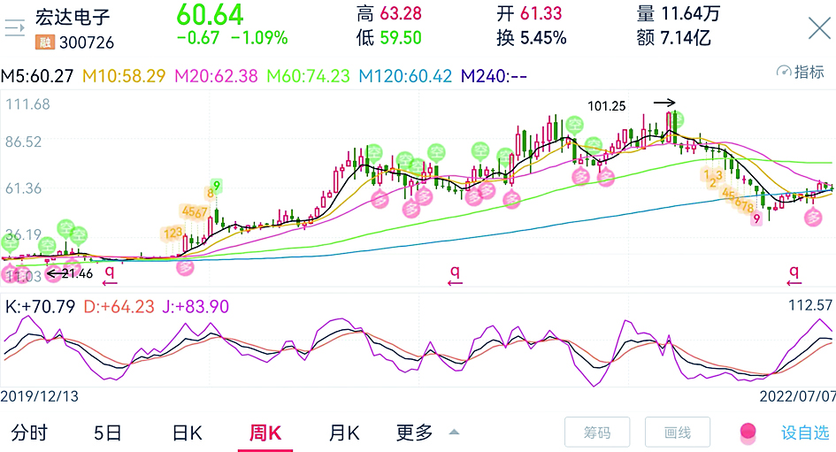Screen dimensions: 836x452
Task: Click the 101.25 high price arrow
Action: (664, 103)
